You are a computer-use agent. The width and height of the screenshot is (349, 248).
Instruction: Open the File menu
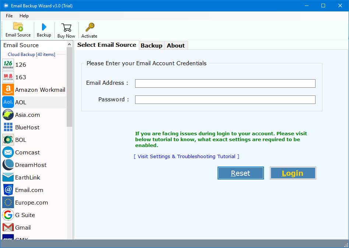(9, 16)
